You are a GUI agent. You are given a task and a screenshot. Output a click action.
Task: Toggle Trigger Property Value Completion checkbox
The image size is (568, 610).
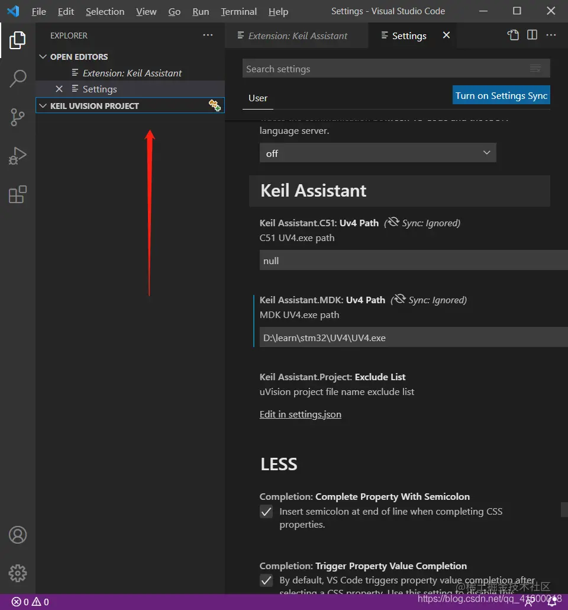(x=266, y=581)
